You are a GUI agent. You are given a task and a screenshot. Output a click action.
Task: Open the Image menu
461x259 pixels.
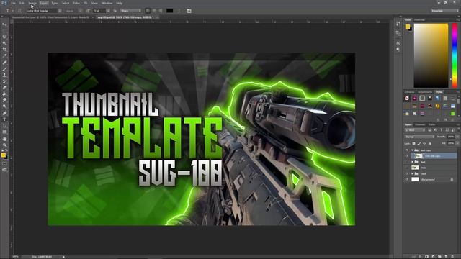tap(32, 3)
